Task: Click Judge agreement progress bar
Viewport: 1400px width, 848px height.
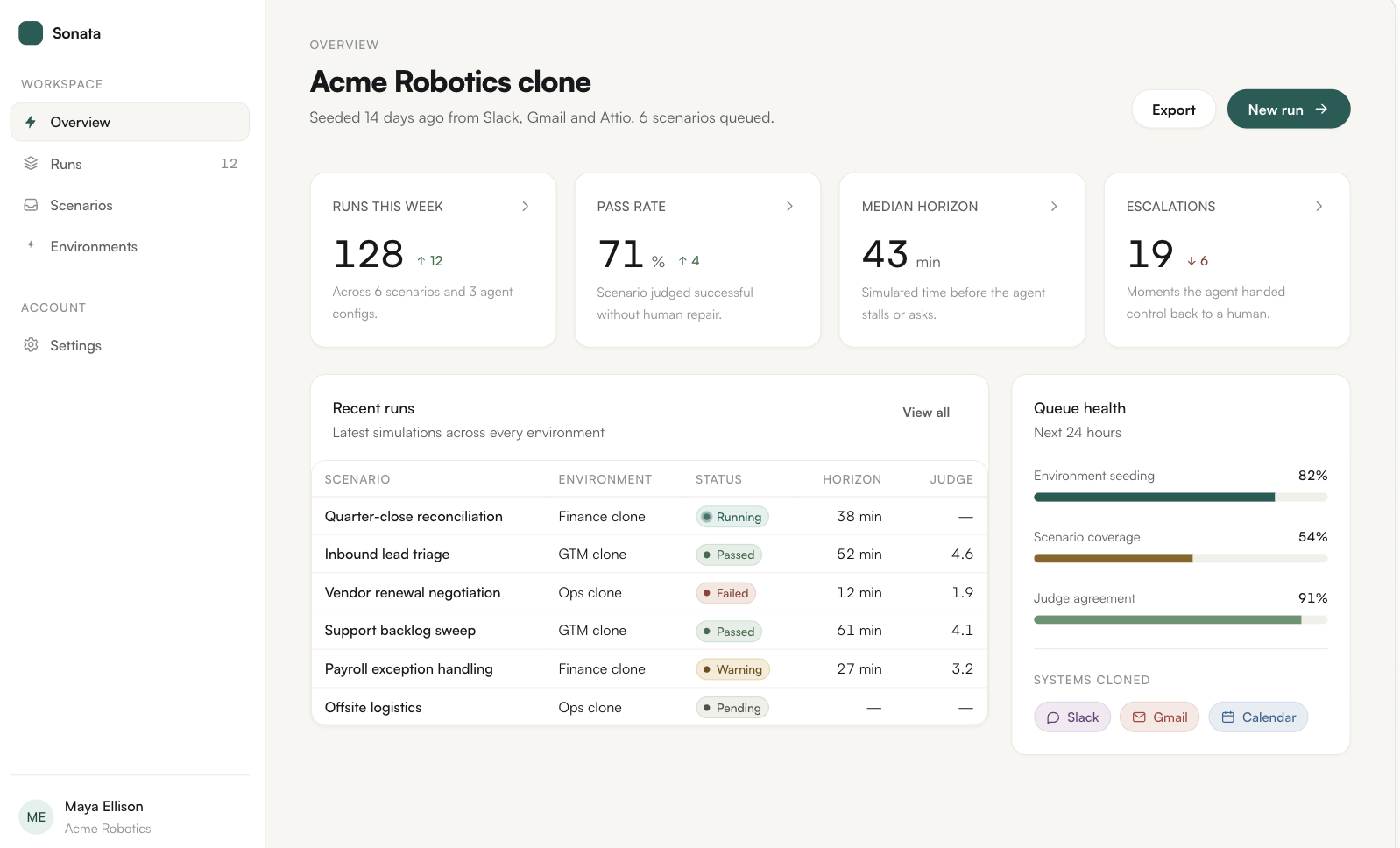Action: 1180,619
